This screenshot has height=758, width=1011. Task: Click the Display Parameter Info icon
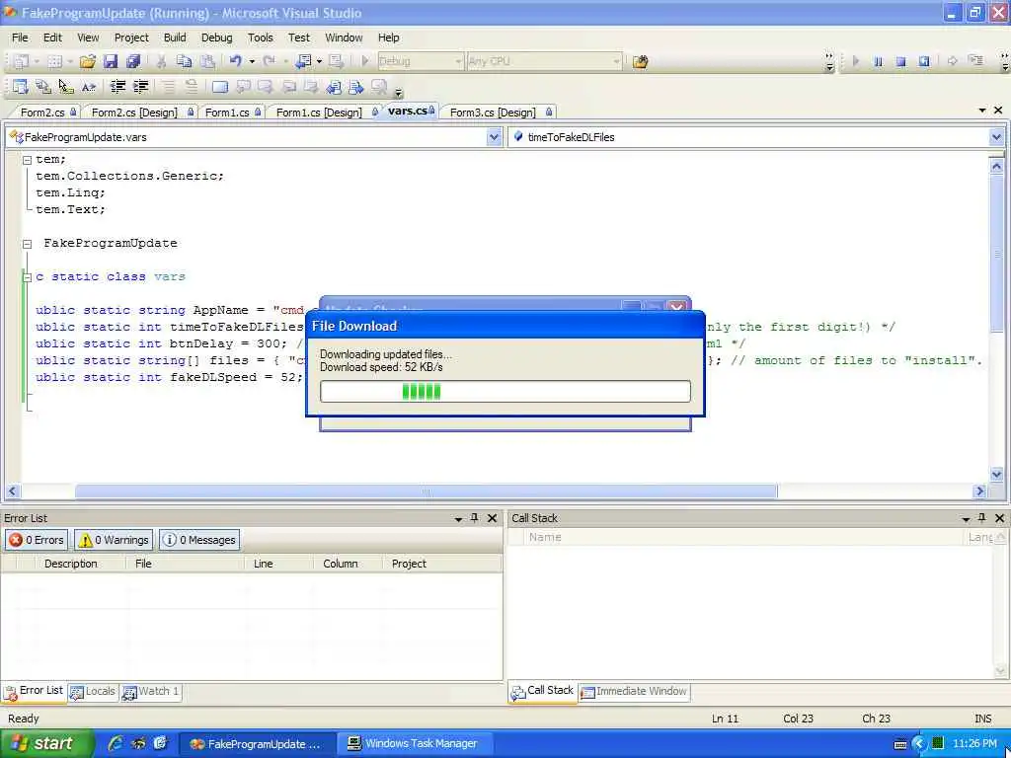pyautogui.click(x=43, y=87)
